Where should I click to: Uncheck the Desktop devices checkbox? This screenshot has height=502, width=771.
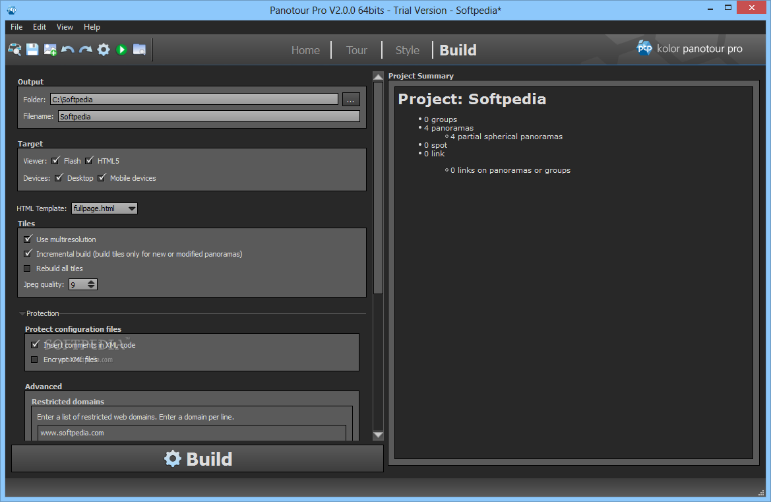[59, 178]
